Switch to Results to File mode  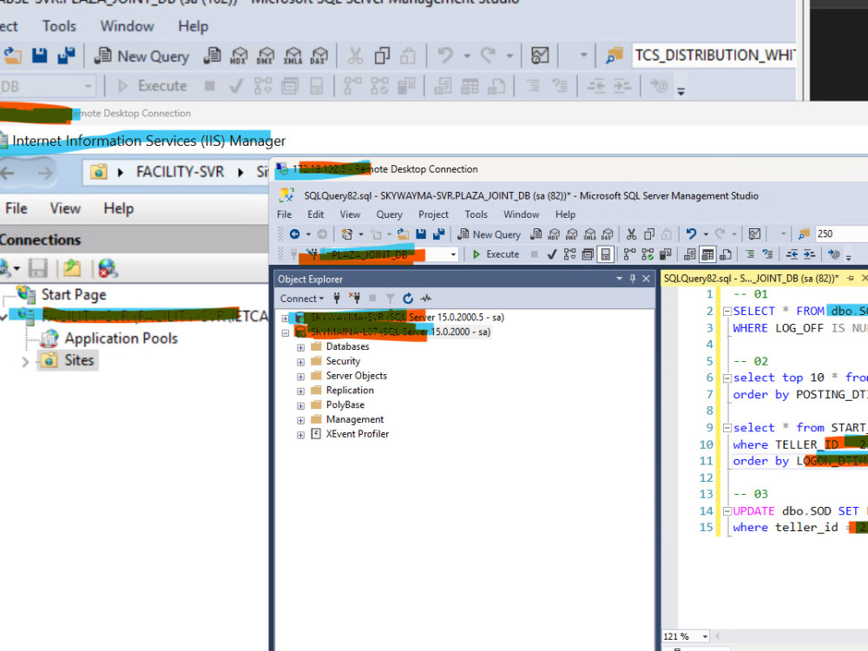(725, 254)
